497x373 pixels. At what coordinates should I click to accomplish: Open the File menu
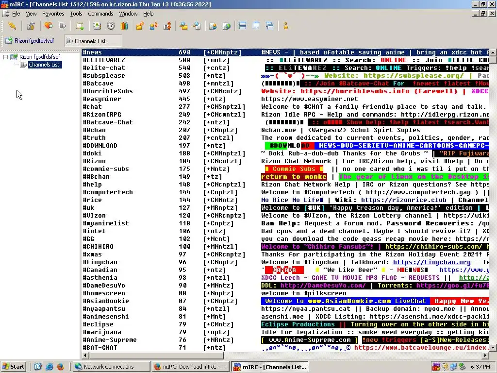tap(16, 14)
